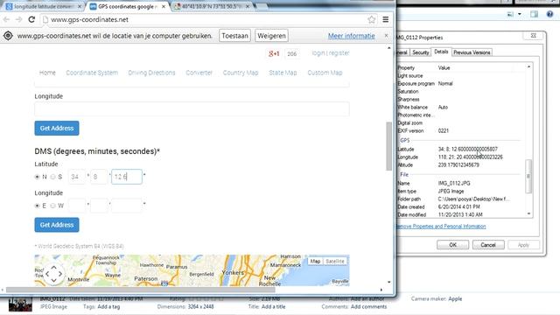
Task: Select Latitude value 34; 8; 12.6 in Properties
Action: coord(467,150)
